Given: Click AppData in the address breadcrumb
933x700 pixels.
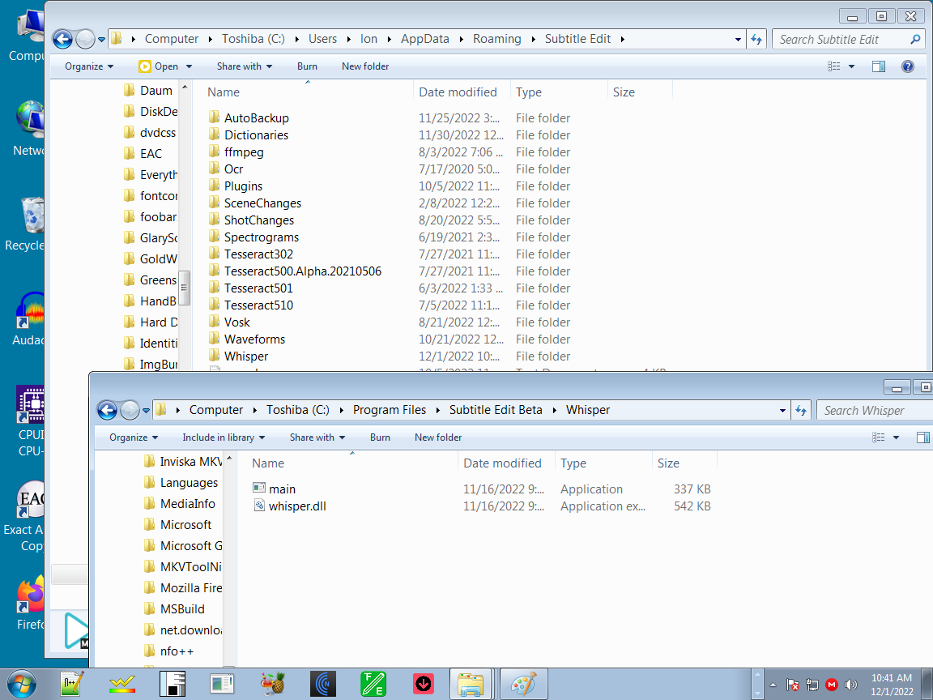Looking at the screenshot, I should pyautogui.click(x=425, y=39).
